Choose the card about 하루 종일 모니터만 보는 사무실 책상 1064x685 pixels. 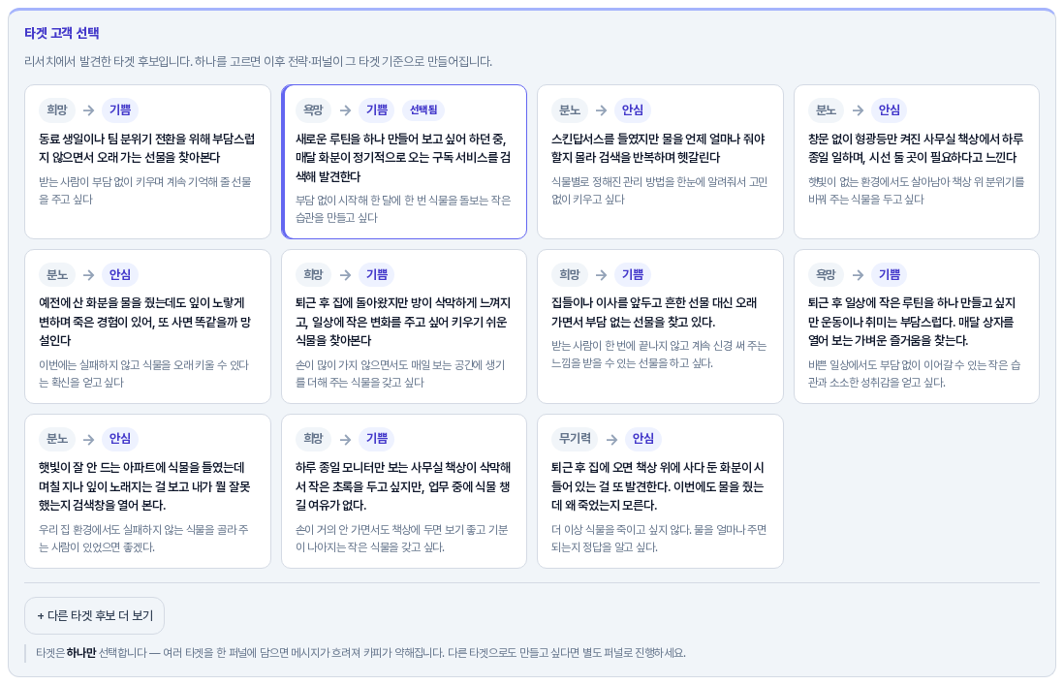(404, 491)
